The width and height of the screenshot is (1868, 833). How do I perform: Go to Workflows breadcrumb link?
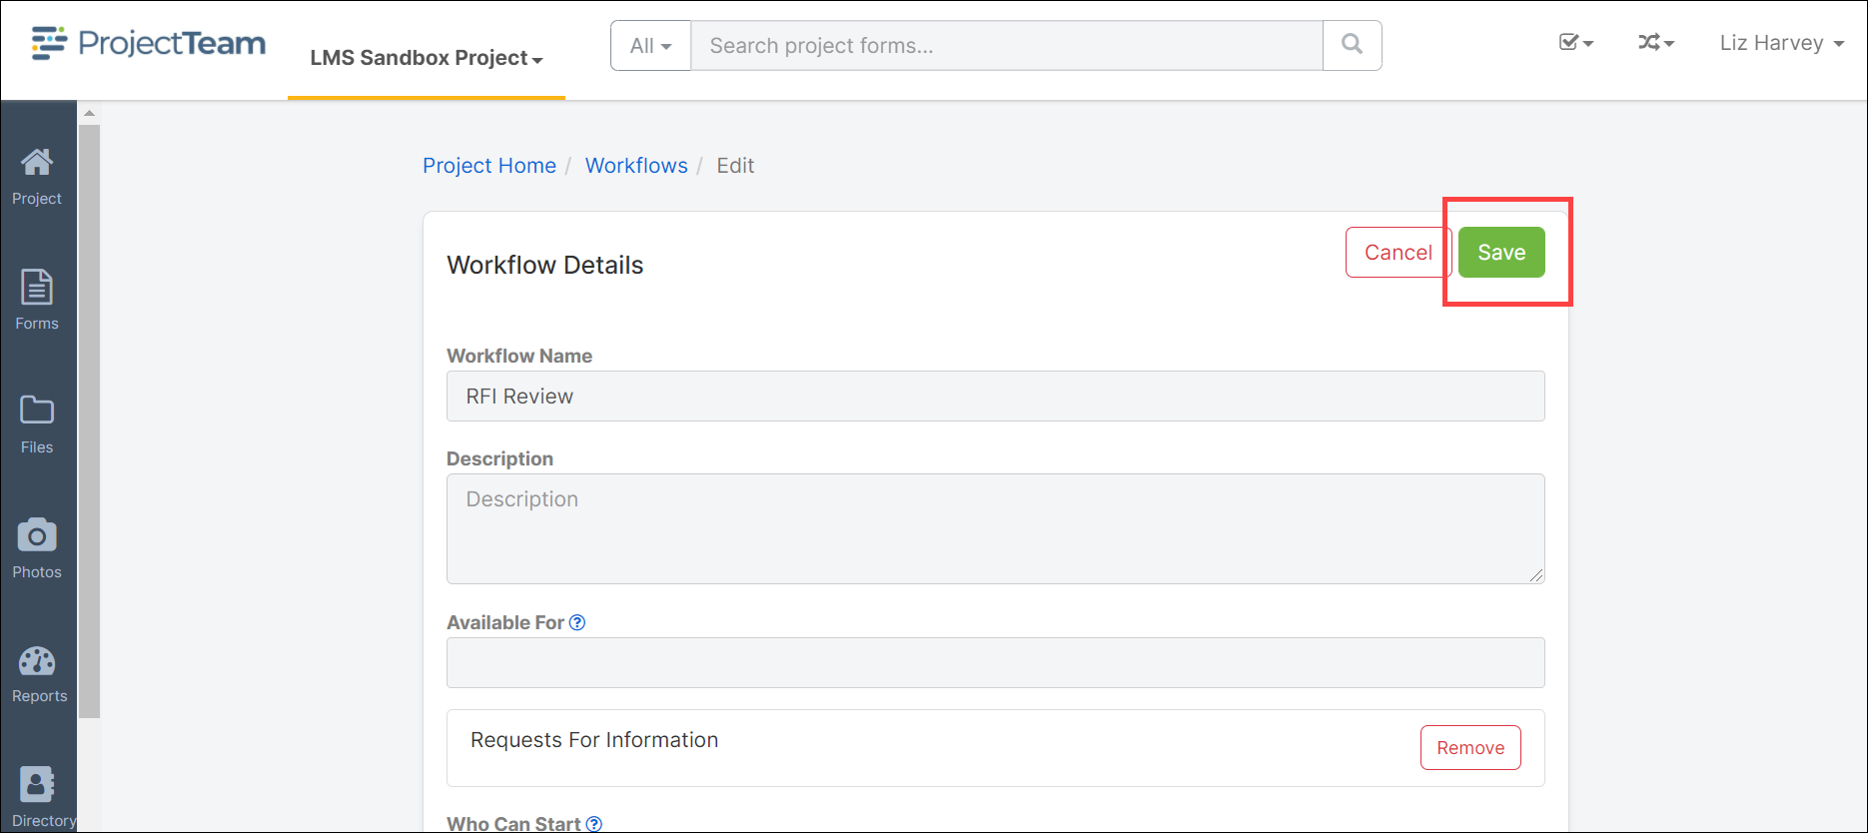pyautogui.click(x=636, y=166)
